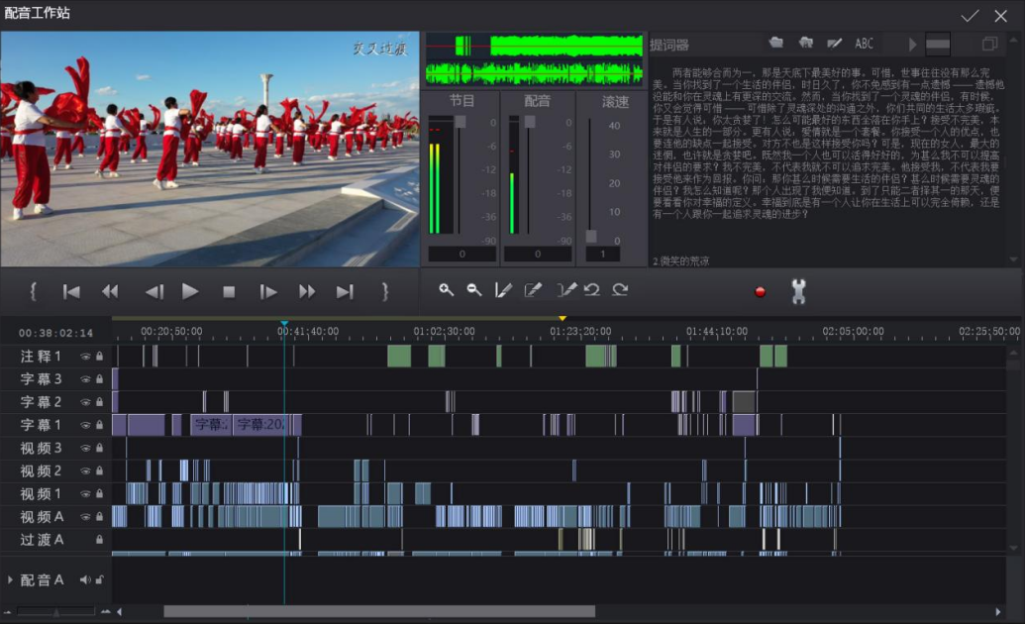
Task: Expand the 配音A track disclosure triangle
Action: pos(10,579)
